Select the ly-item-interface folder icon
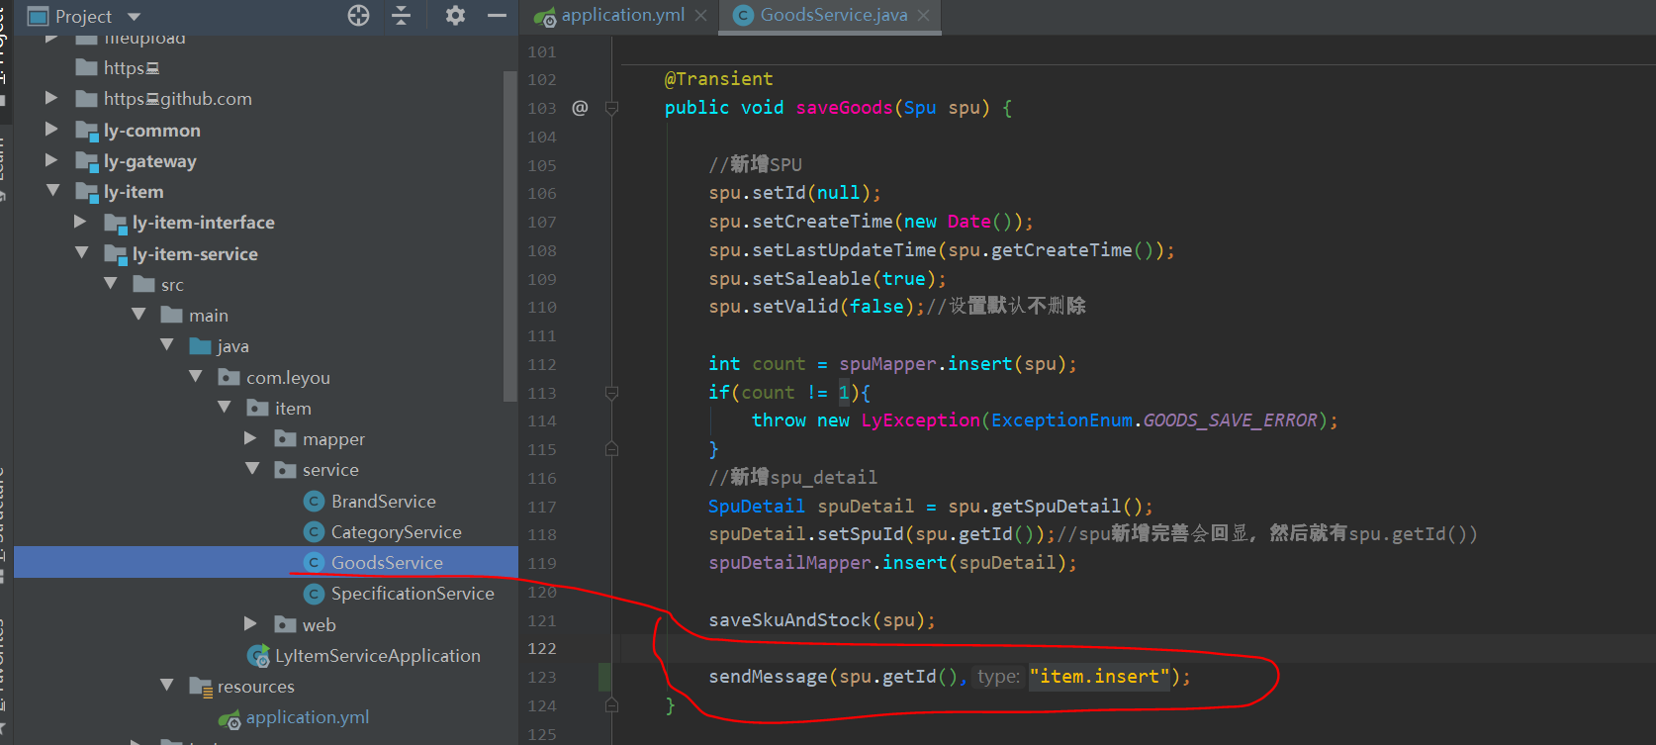Viewport: 1656px width, 745px height. click(x=116, y=224)
